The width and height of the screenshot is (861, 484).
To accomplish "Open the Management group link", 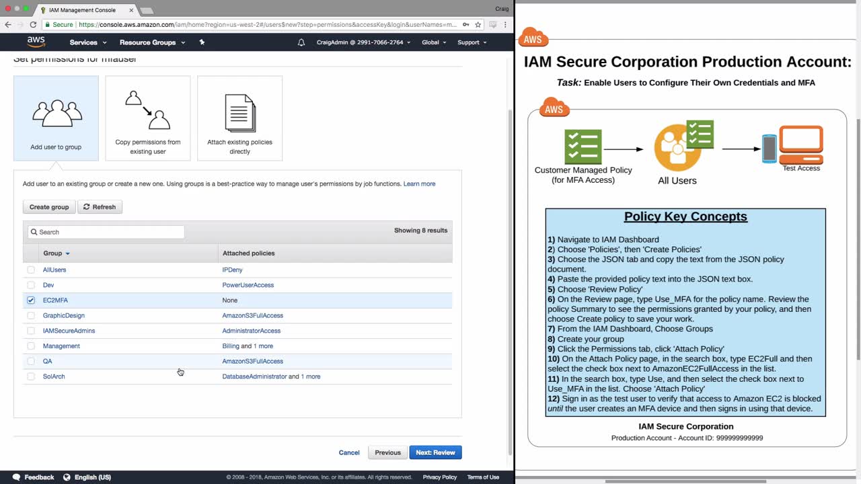I will tap(61, 346).
